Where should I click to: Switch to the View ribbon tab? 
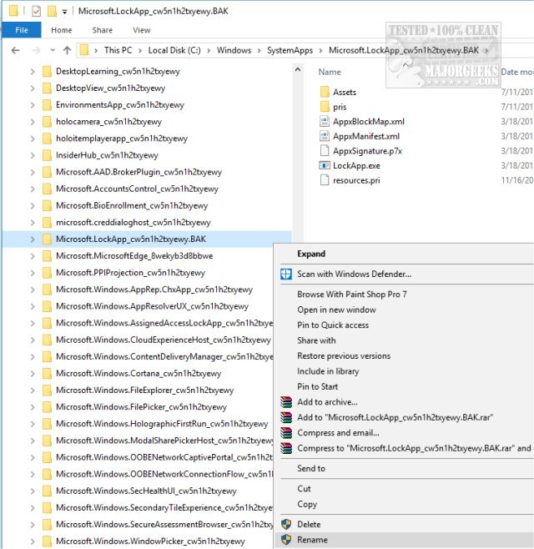[x=142, y=30]
